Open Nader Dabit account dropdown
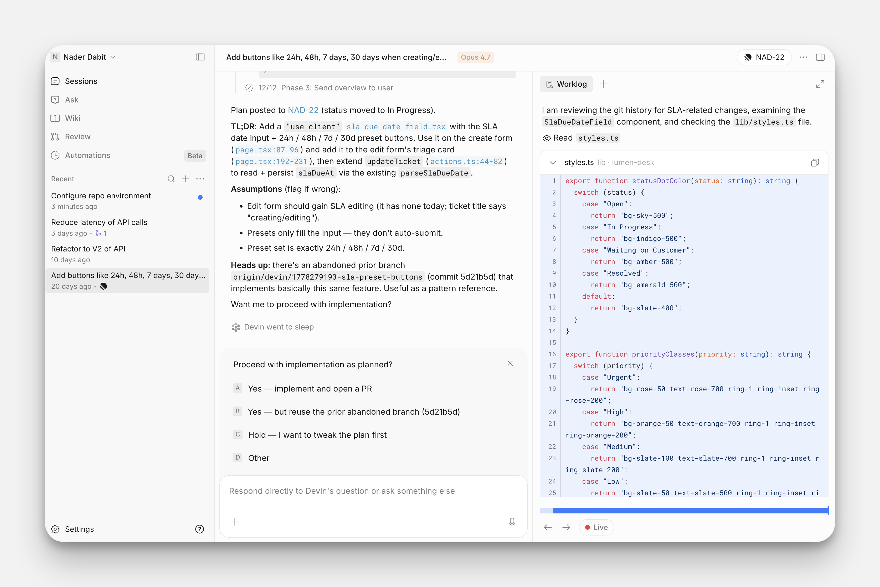The width and height of the screenshot is (880, 587). 84,57
